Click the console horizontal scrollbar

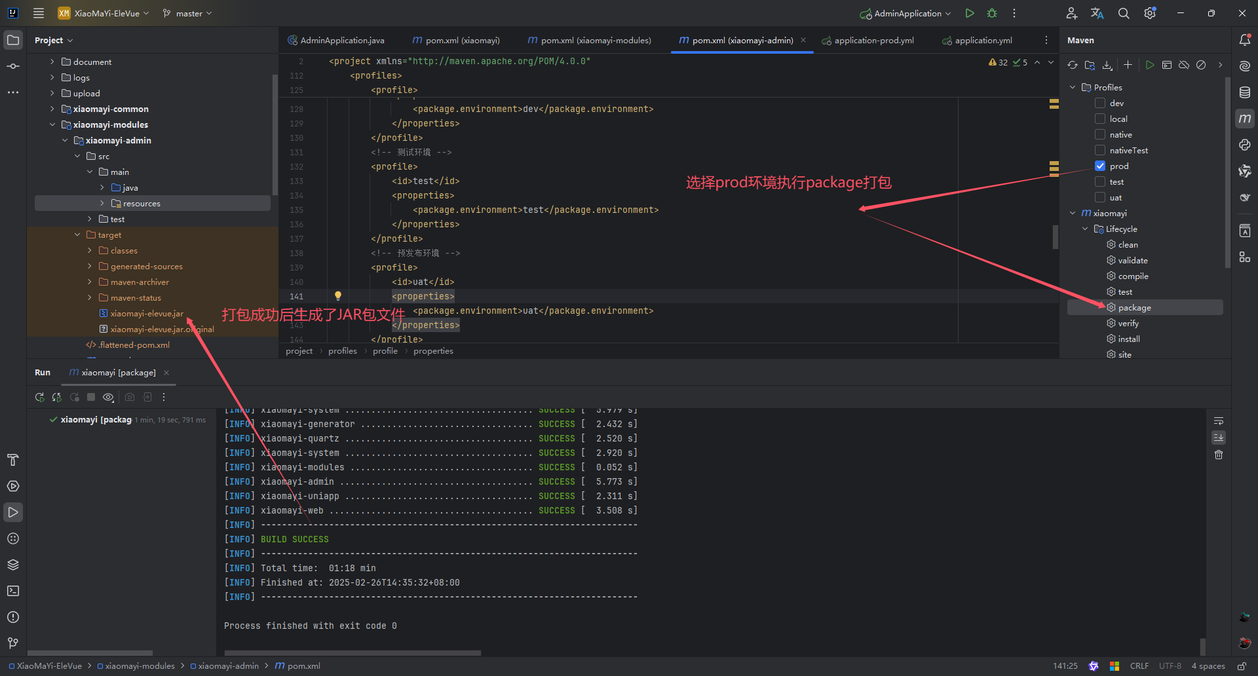tap(353, 652)
